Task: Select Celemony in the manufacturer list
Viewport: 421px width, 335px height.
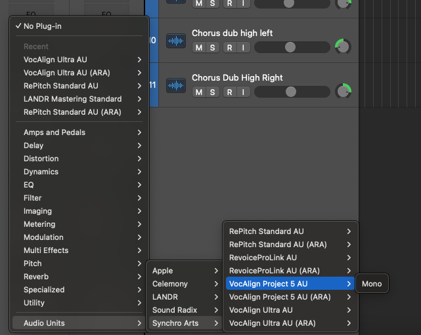Action: [185, 284]
